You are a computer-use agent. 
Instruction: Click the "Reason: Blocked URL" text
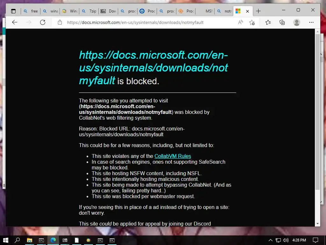(131, 131)
